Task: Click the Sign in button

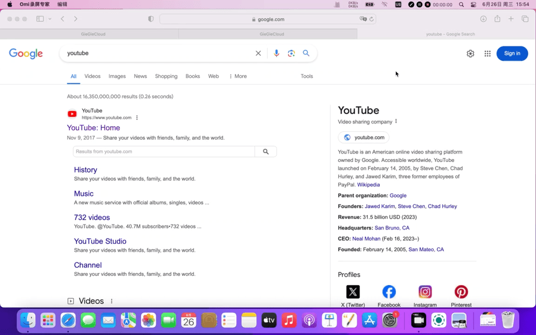Action: click(512, 54)
